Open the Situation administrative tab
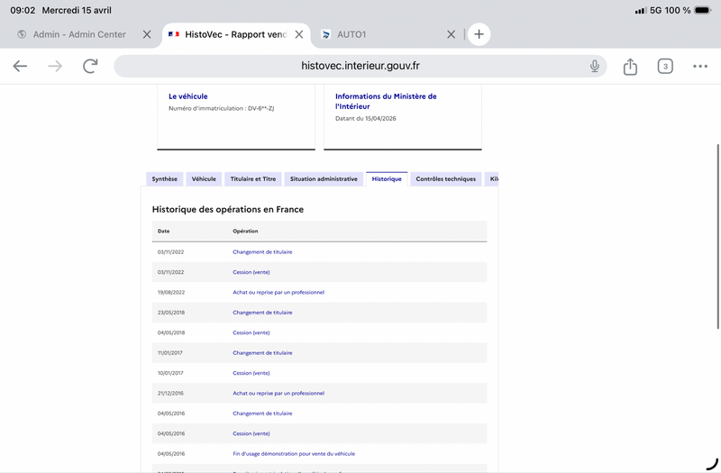 (324, 178)
